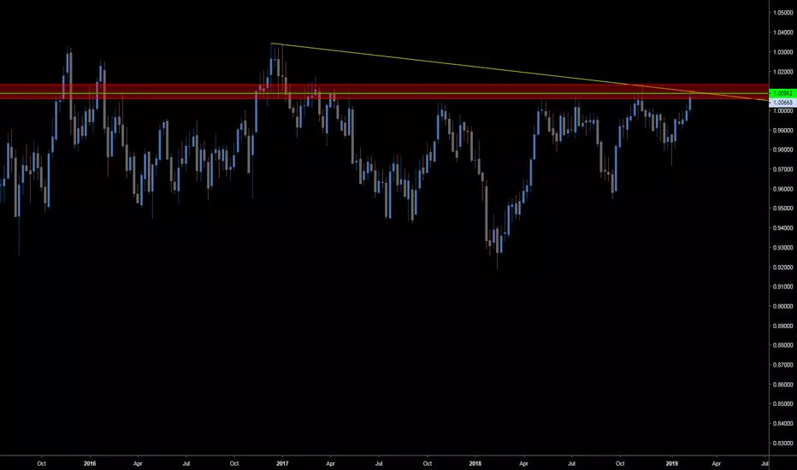Screen dimensions: 797x470
Task: Click the 0.87000 price axis label
Action: pyautogui.click(x=783, y=365)
